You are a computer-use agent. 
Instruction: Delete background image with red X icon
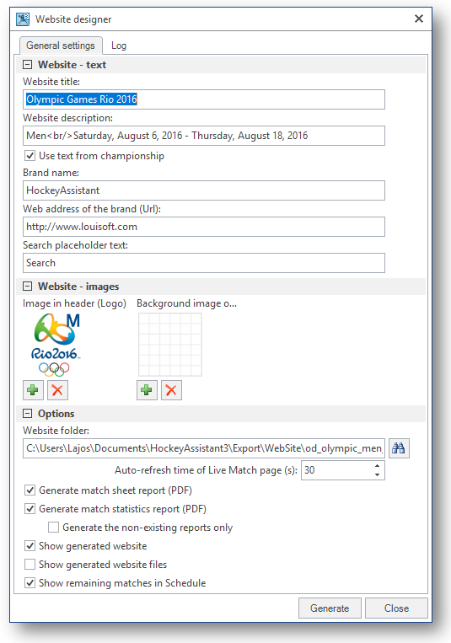click(171, 390)
